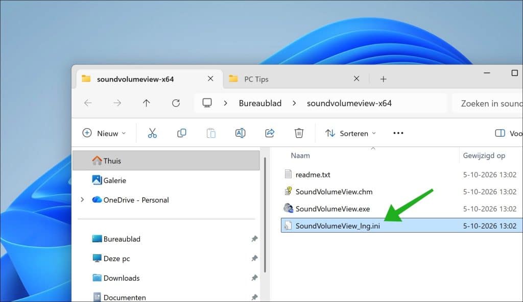The image size is (523, 302).
Task: Add a new File Explorer tab
Action: (x=383, y=79)
